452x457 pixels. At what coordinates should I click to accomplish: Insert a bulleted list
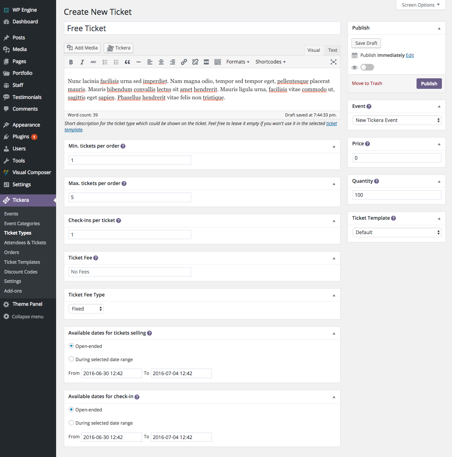(105, 62)
